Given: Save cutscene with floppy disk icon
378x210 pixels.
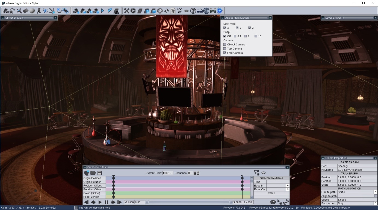Looking at the screenshot, I should [100, 173].
